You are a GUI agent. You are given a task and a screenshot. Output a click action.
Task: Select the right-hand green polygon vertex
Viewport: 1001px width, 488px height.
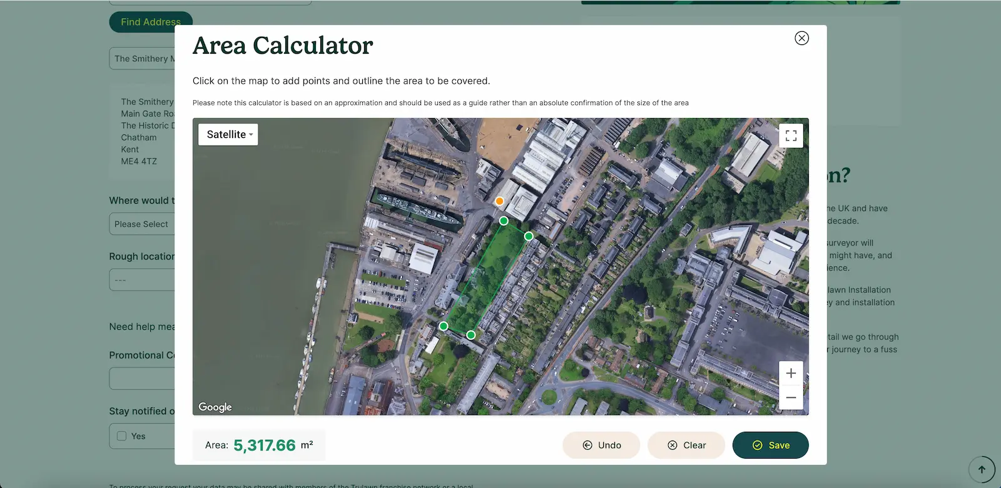click(x=529, y=236)
